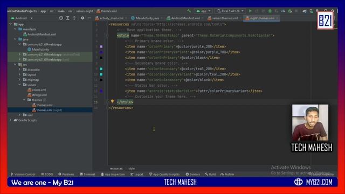
Task: Click the Apply Code Changes icon
Action: tap(264, 11)
